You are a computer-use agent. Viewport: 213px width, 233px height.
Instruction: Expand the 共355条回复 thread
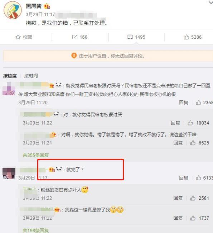coord(36,155)
